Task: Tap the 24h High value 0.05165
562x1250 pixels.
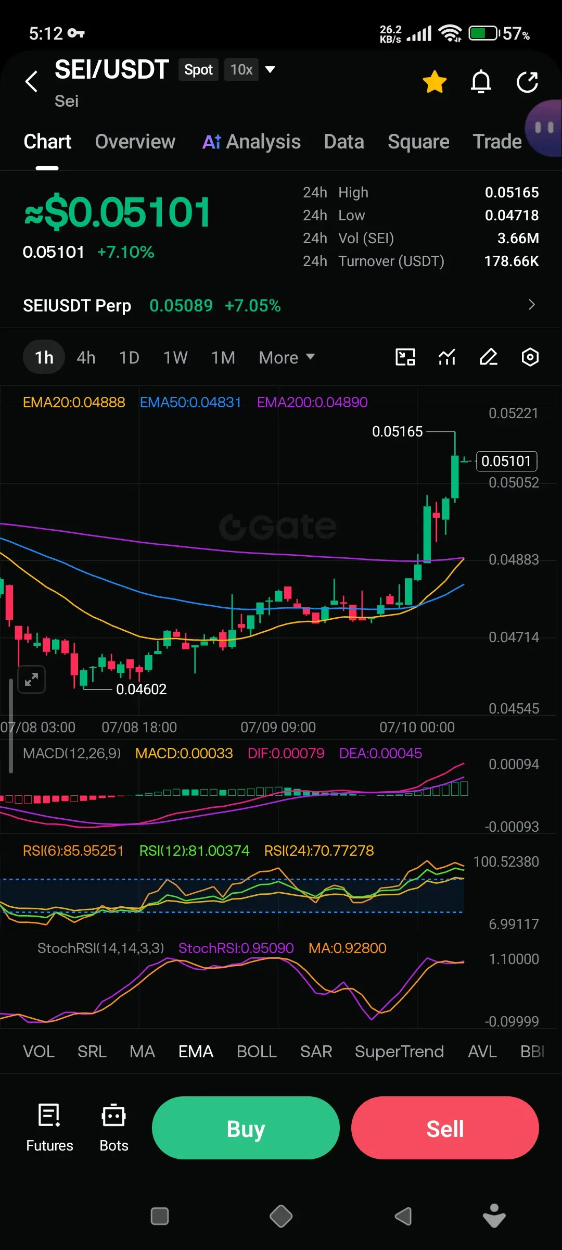Action: [x=512, y=192]
